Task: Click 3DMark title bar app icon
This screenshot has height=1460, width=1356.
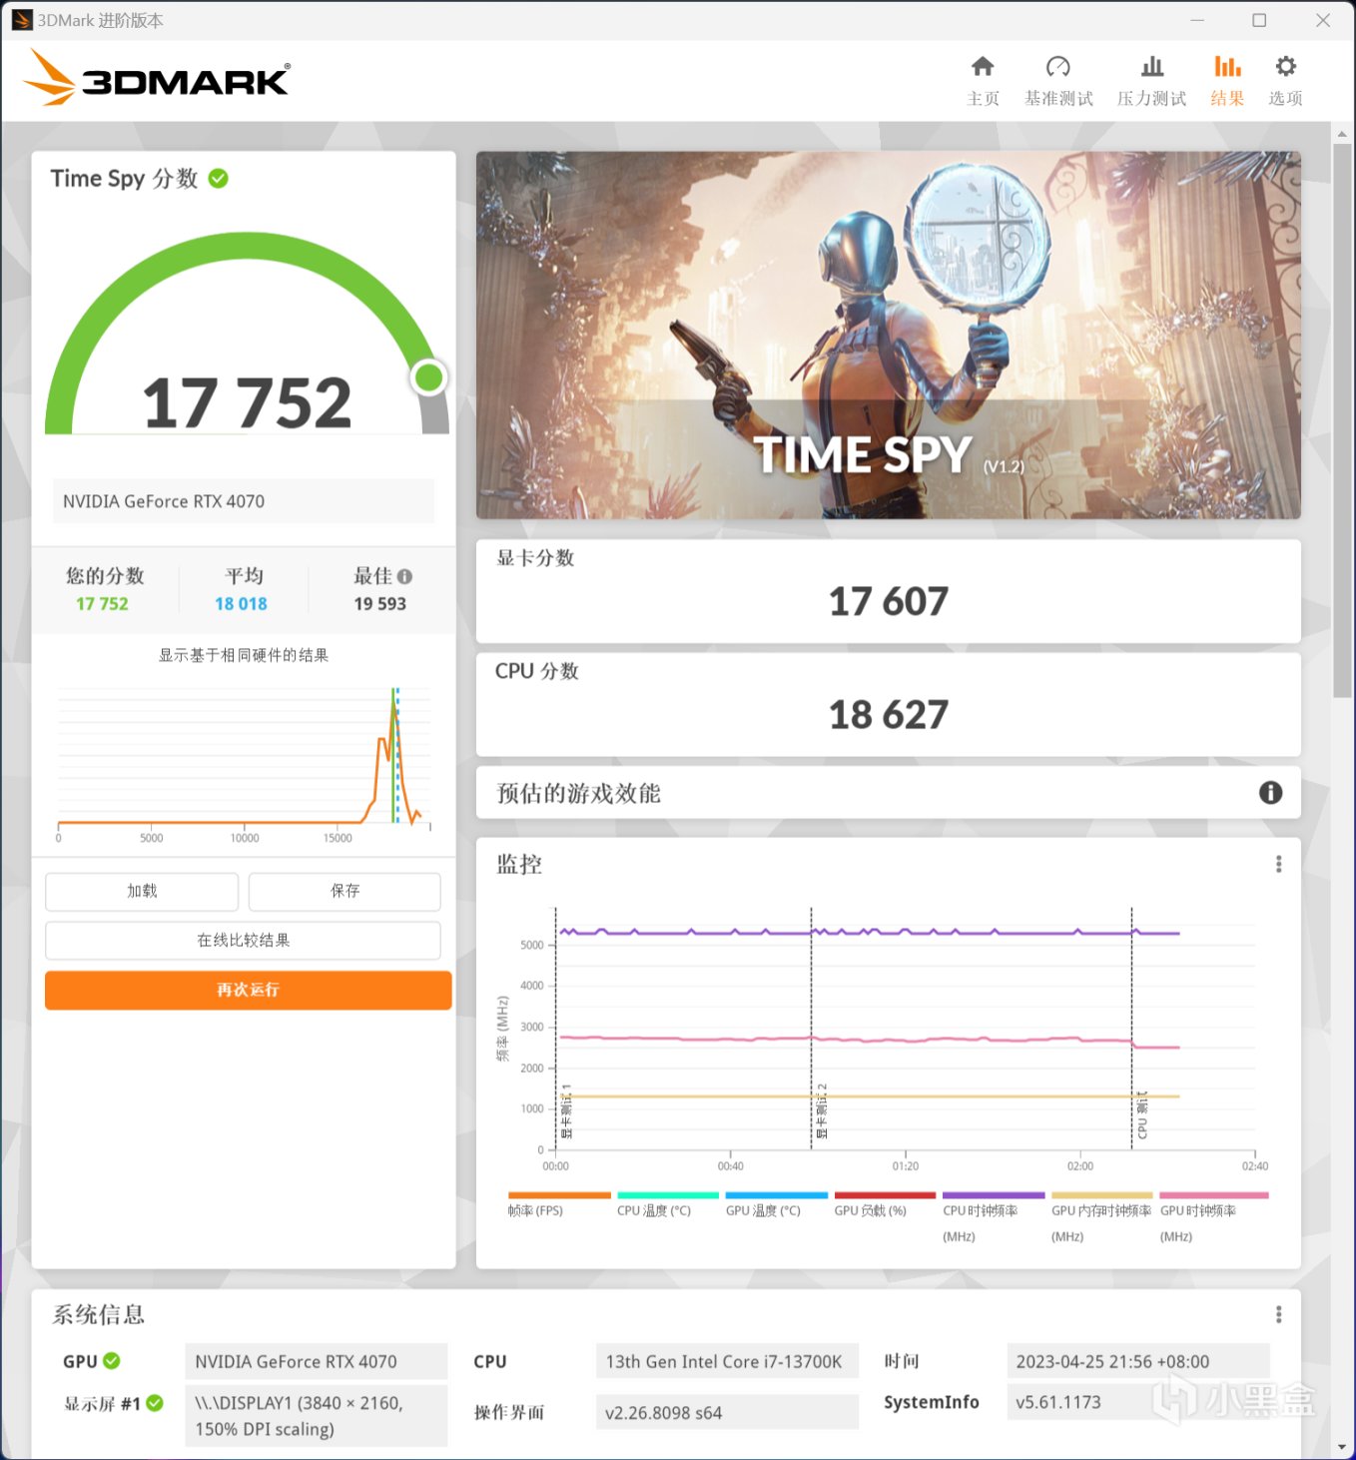Action: coord(22,20)
